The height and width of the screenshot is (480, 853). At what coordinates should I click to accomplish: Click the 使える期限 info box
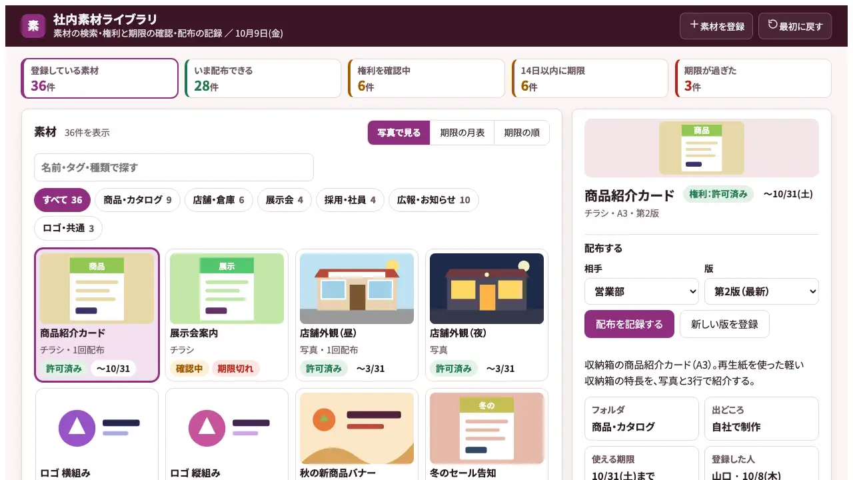point(642,463)
